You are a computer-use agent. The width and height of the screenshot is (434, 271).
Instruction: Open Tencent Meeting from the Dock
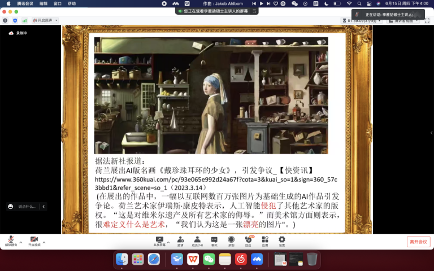257,259
